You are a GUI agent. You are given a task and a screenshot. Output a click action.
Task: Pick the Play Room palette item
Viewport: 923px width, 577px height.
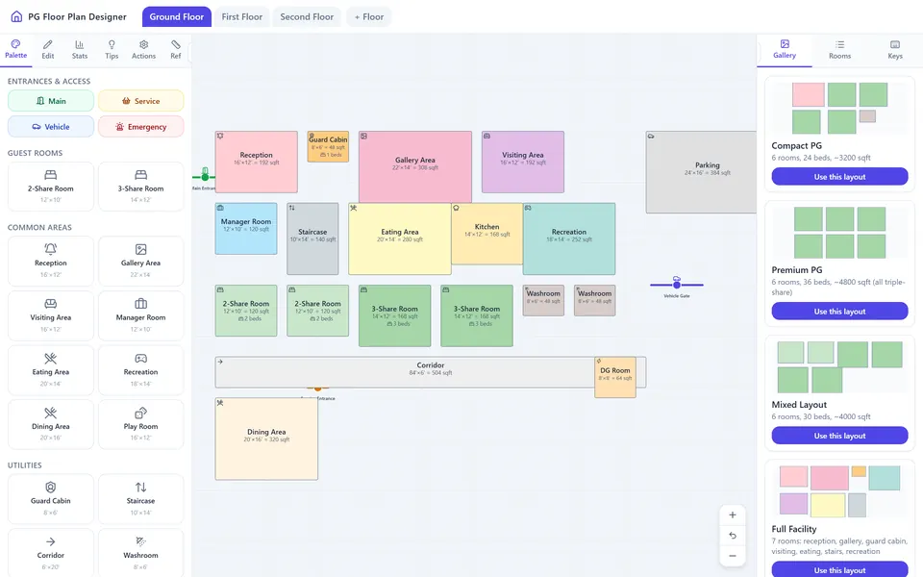(140, 424)
